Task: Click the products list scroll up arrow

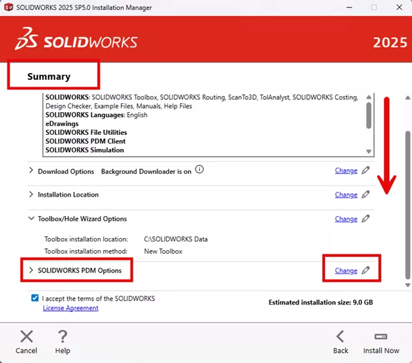Action: pos(368,97)
